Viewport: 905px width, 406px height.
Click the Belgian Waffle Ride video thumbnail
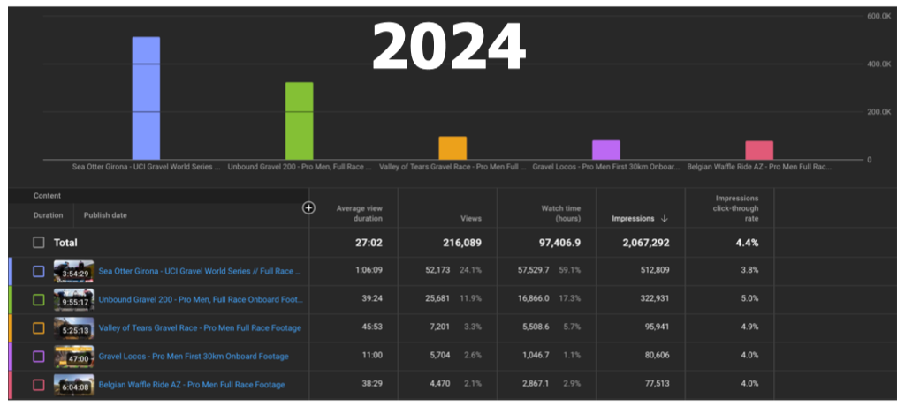click(73, 385)
